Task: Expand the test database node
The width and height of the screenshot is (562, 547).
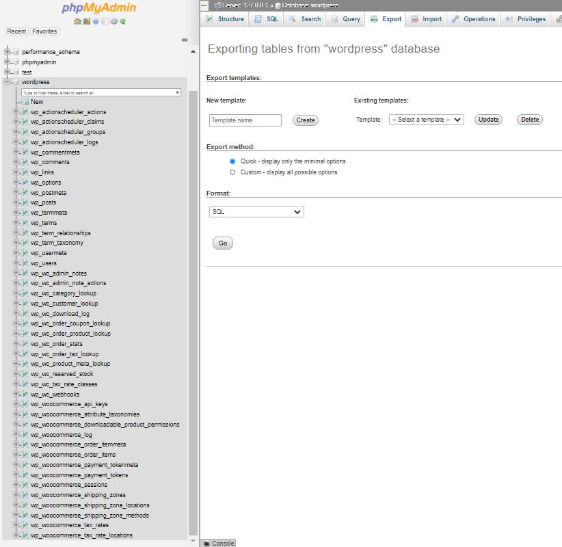Action: pos(7,72)
